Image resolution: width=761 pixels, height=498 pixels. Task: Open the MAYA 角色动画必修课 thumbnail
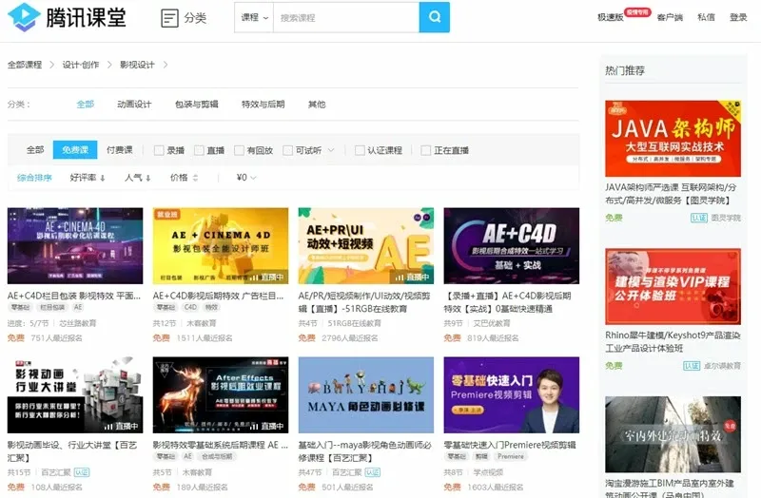[x=366, y=395]
